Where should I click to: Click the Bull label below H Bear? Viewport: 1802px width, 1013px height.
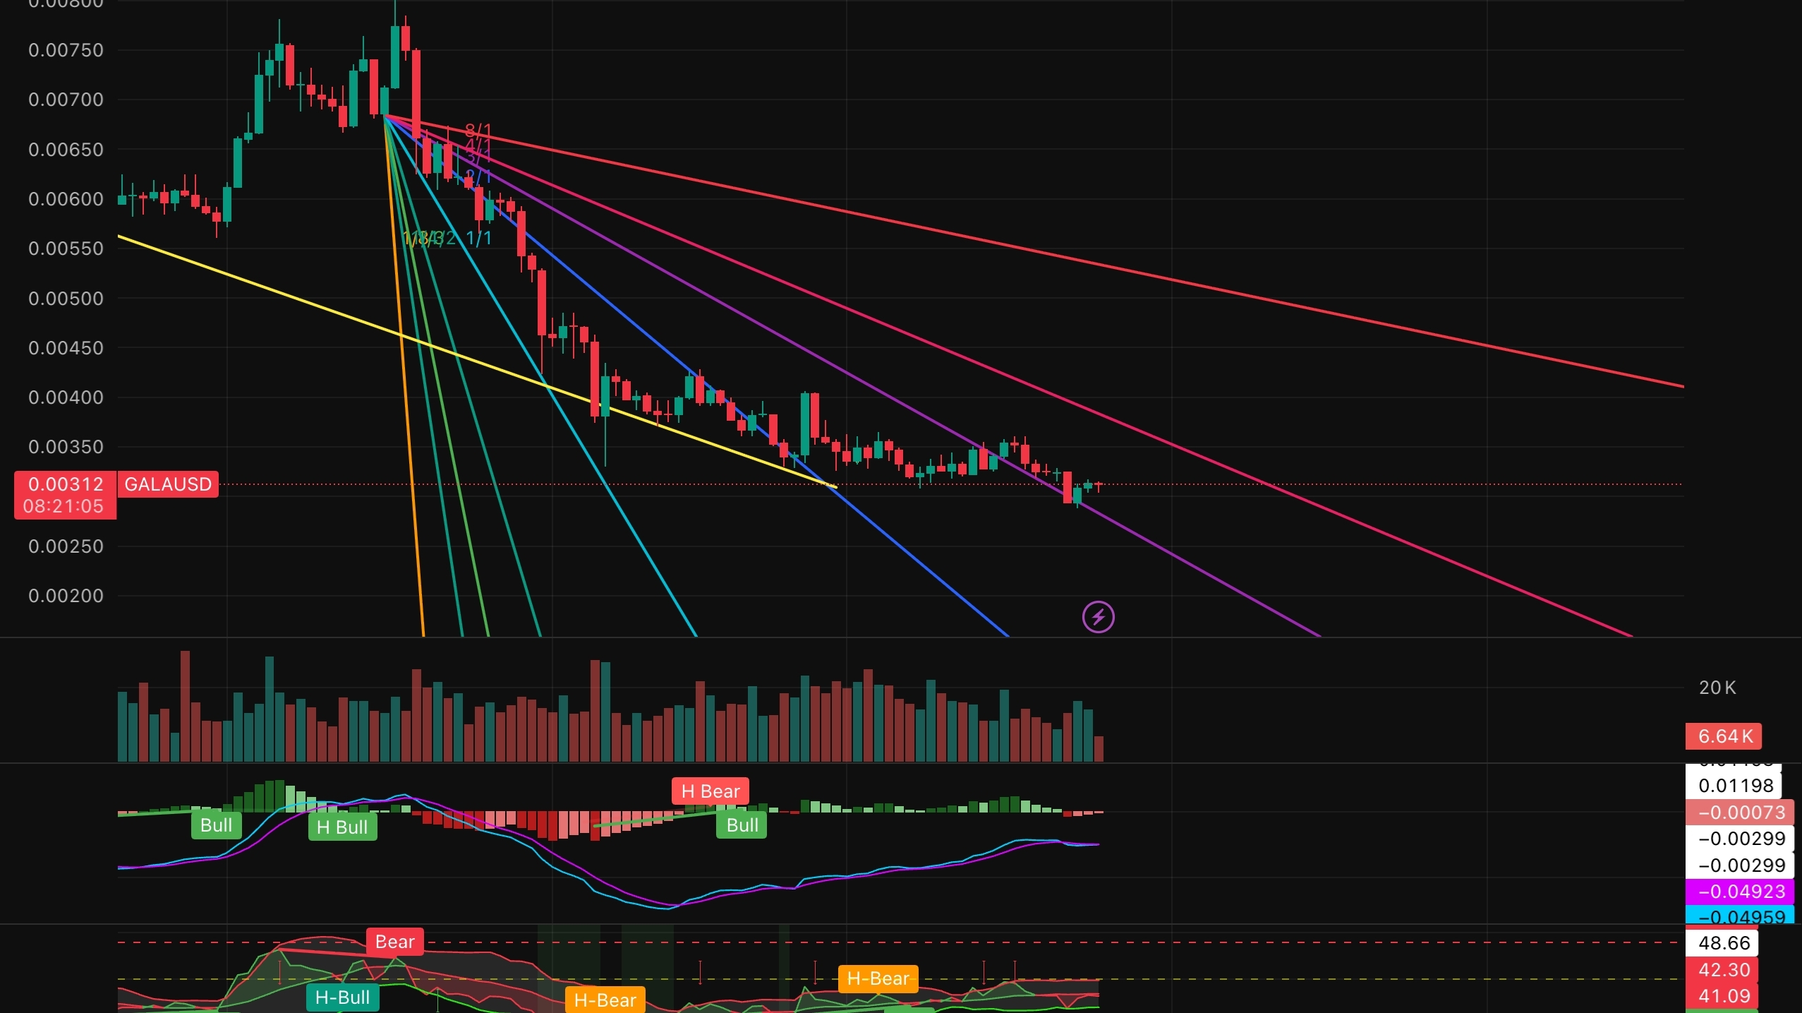tap(742, 825)
